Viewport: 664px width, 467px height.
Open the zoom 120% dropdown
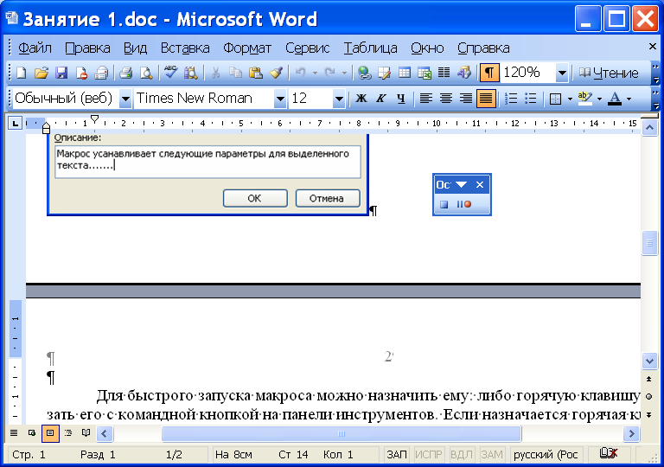tap(562, 73)
